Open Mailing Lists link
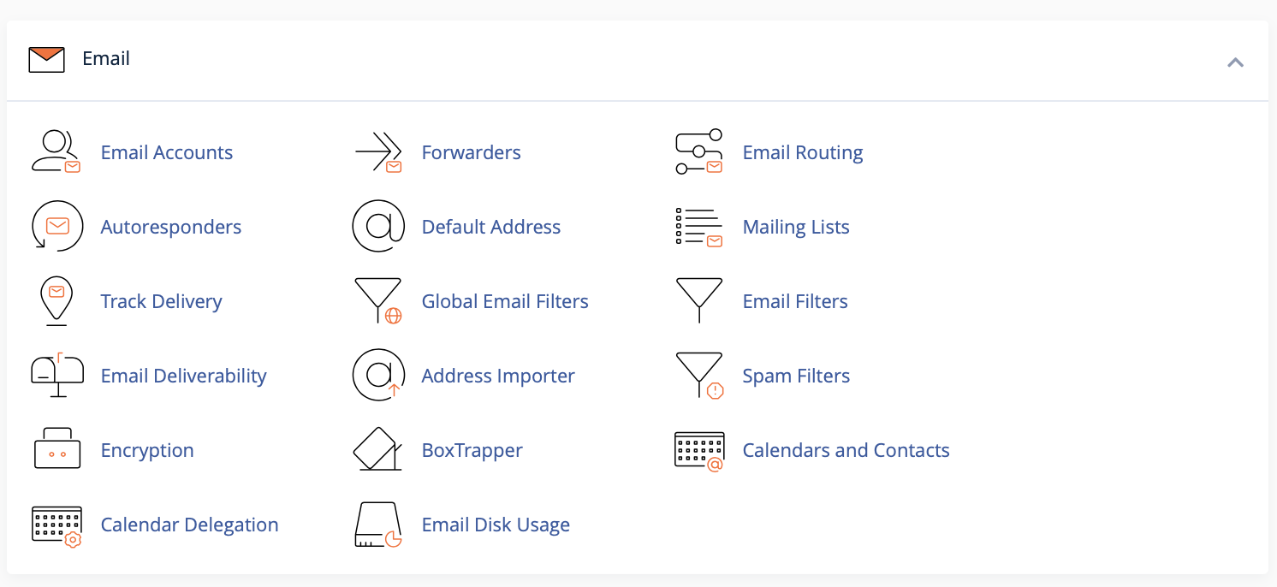 pos(796,227)
